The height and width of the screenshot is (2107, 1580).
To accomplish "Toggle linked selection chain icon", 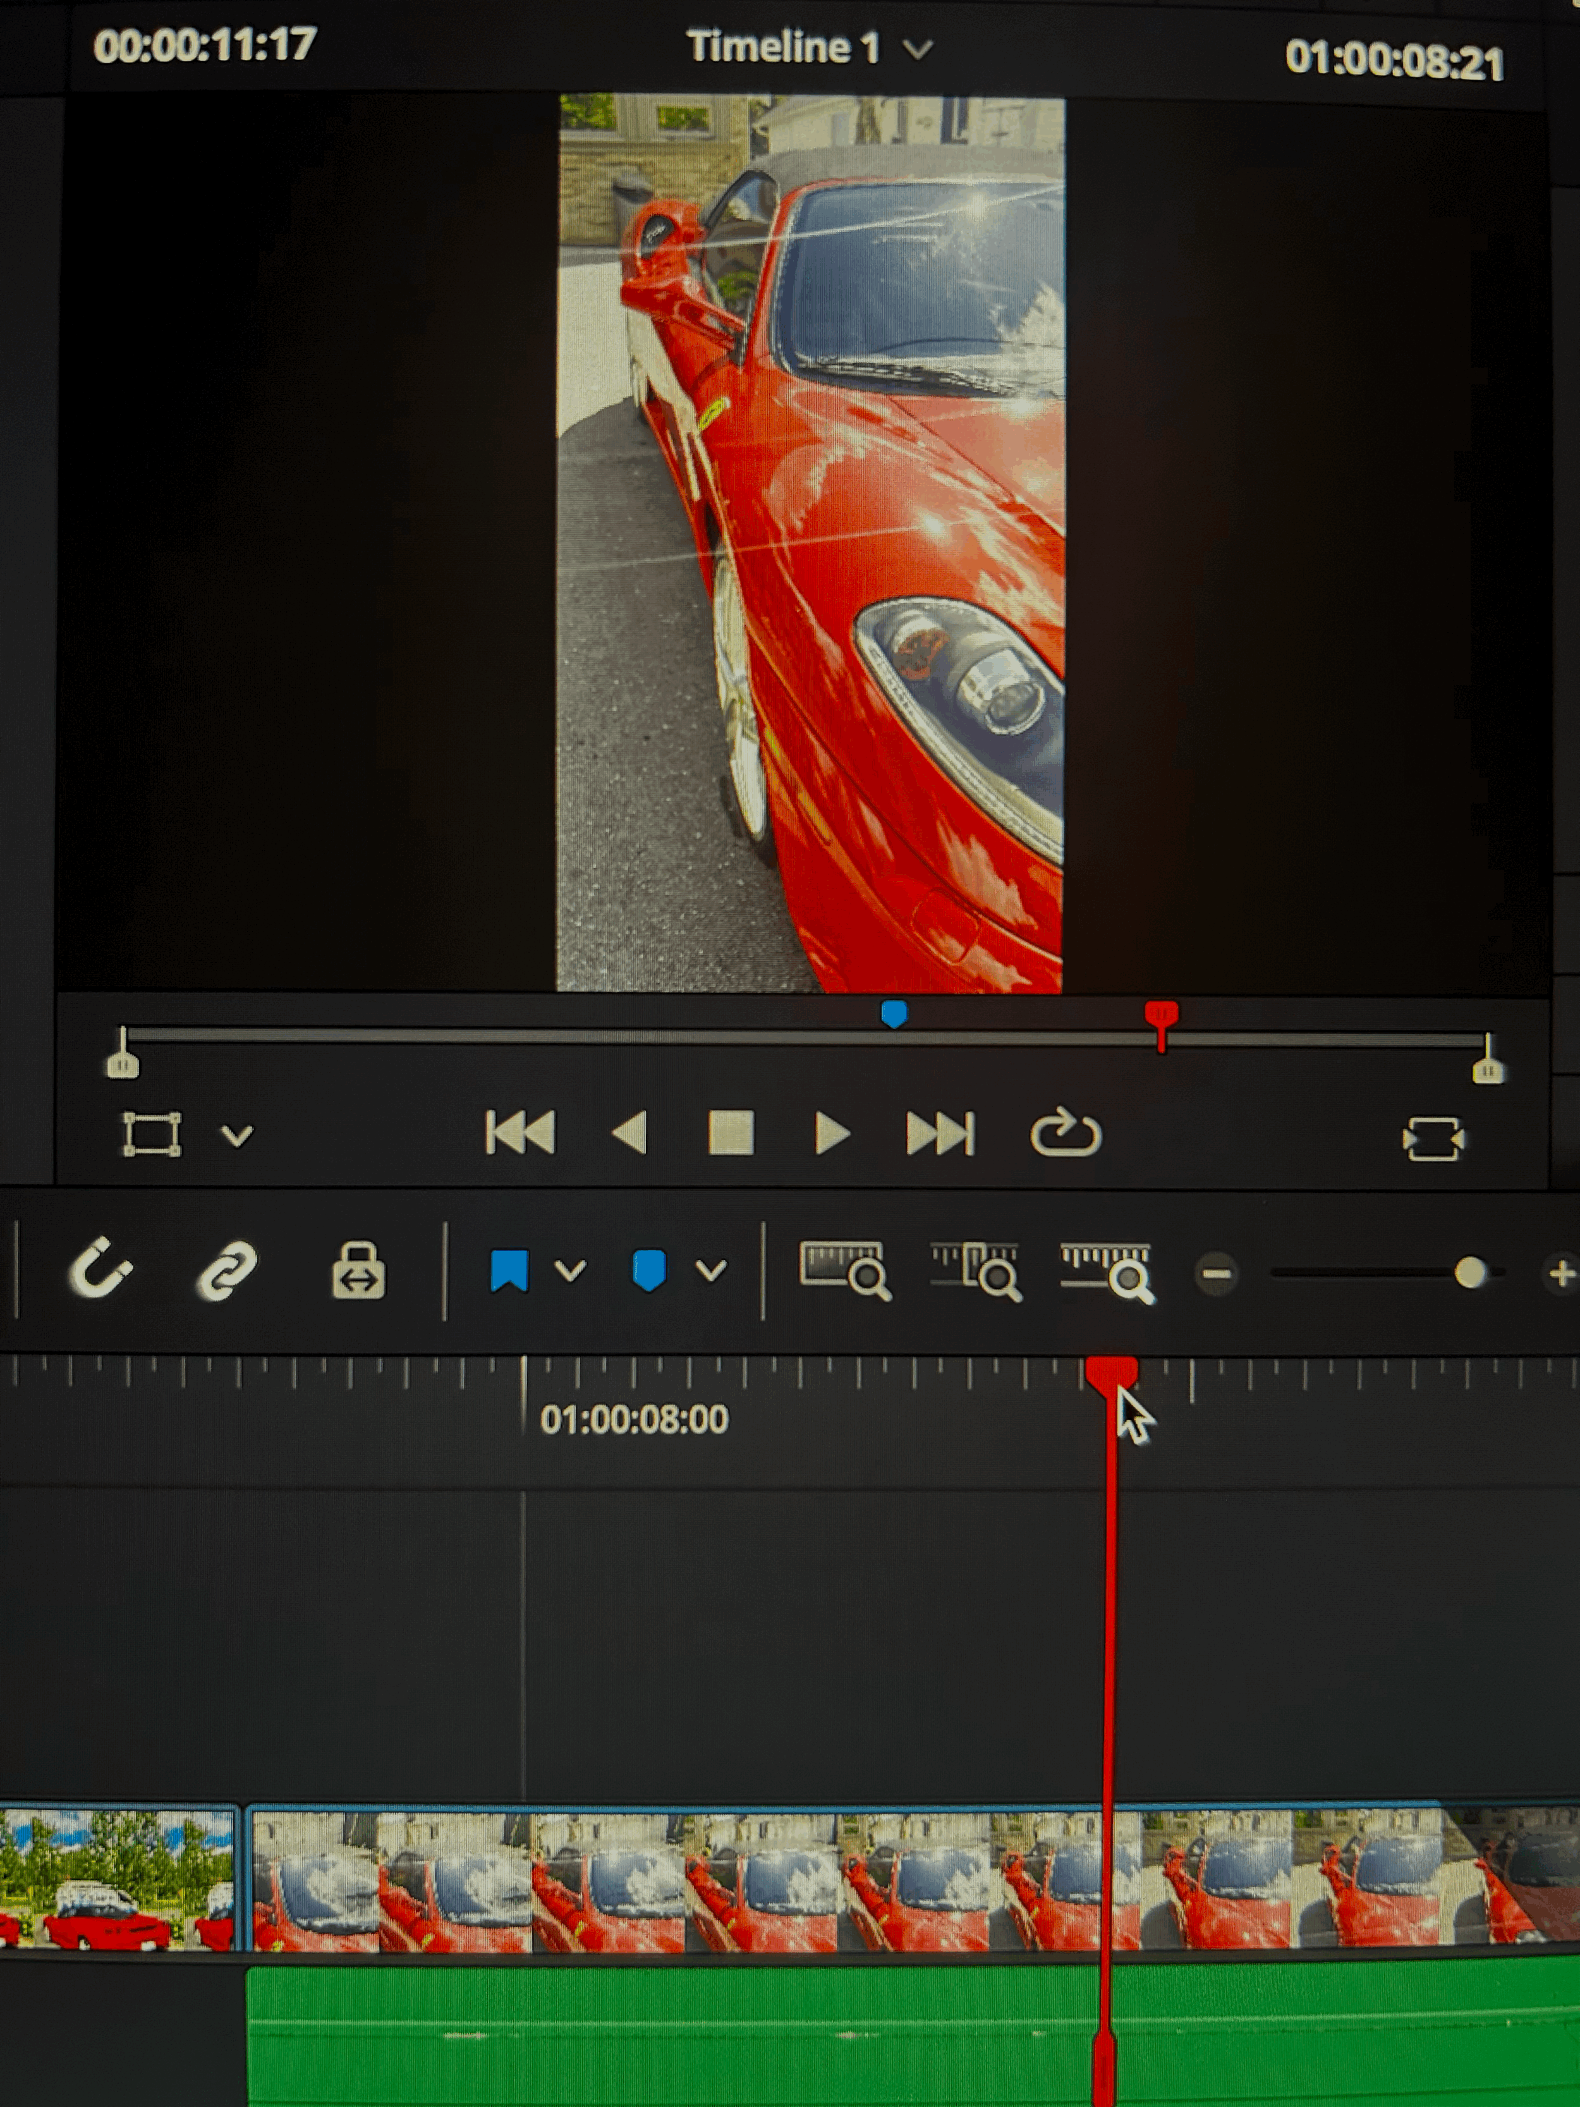I will pyautogui.click(x=227, y=1270).
